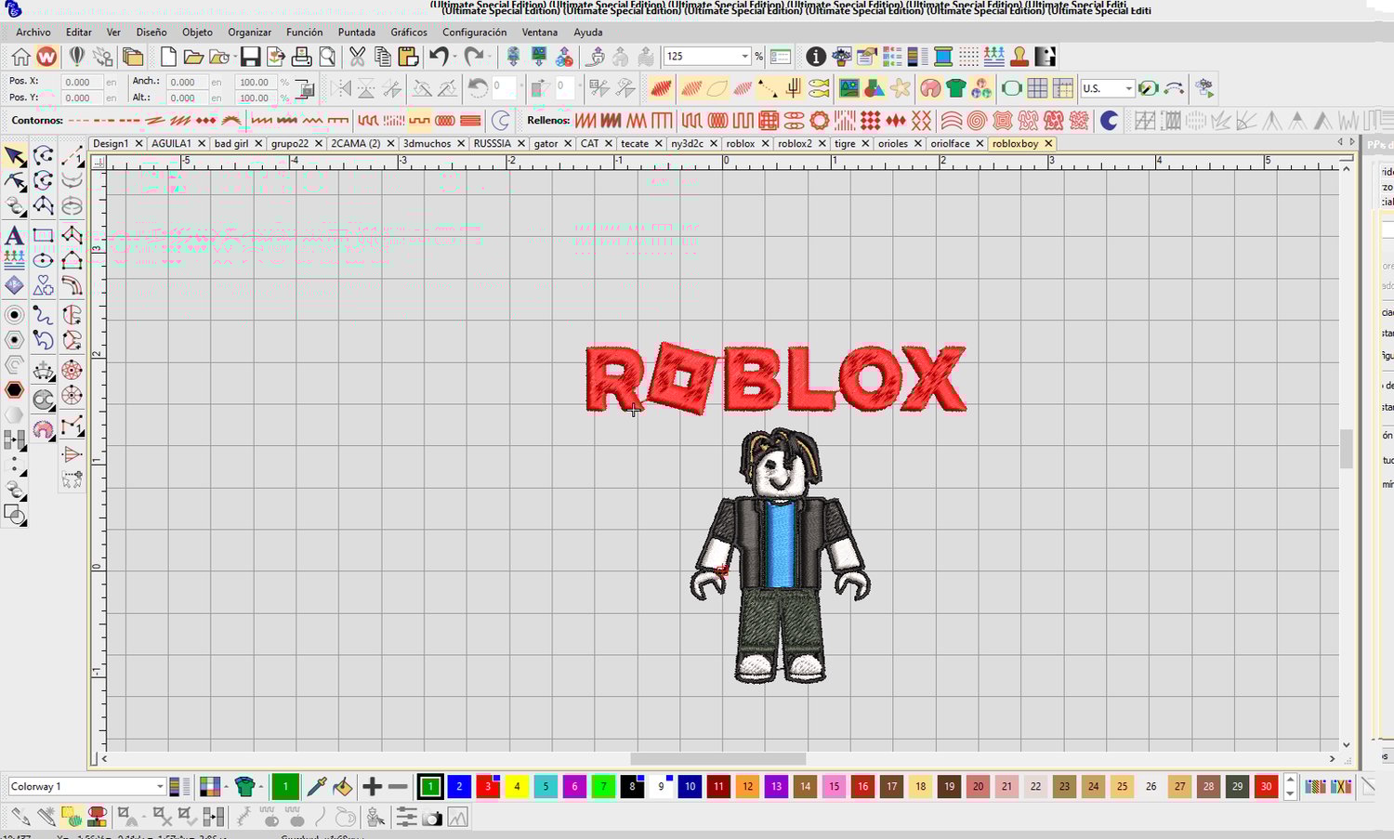Image resolution: width=1394 pixels, height=839 pixels.
Task: Click the Wilcom 'W' red circle icon
Action: 46,58
